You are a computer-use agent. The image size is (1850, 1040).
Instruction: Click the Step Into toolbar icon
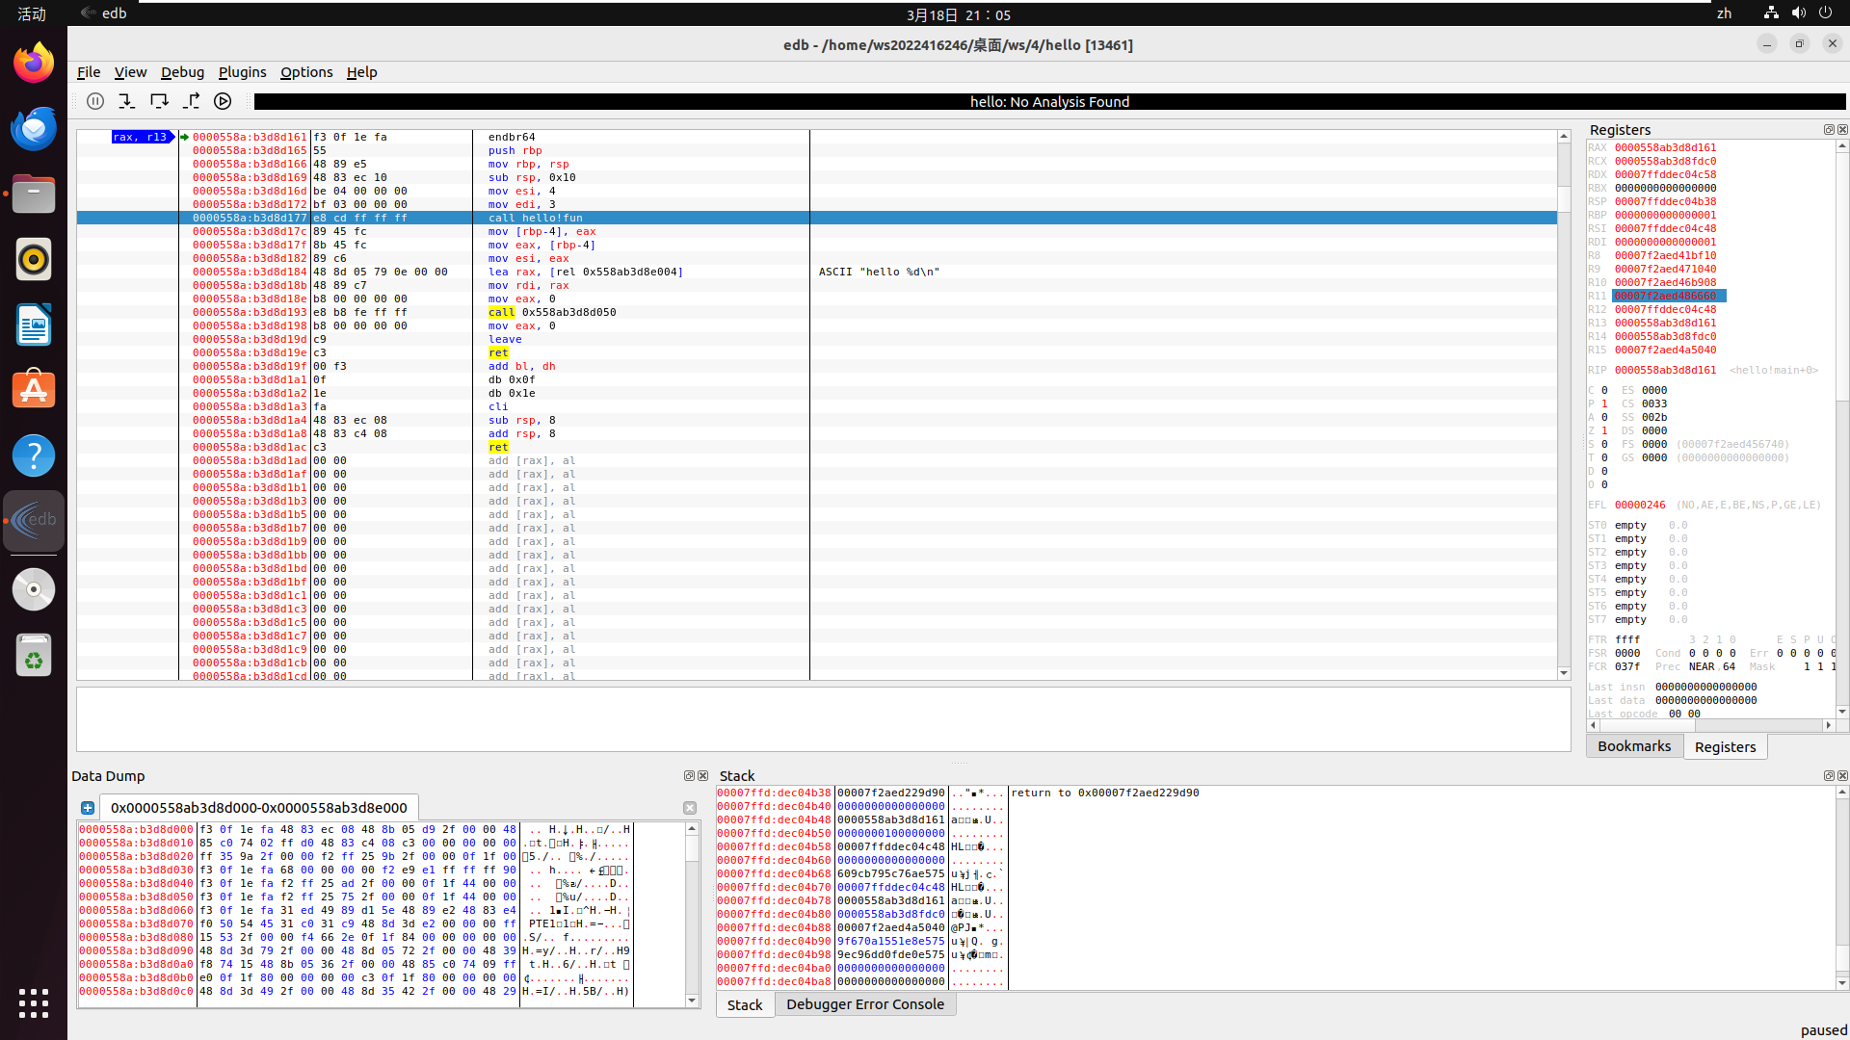126,101
